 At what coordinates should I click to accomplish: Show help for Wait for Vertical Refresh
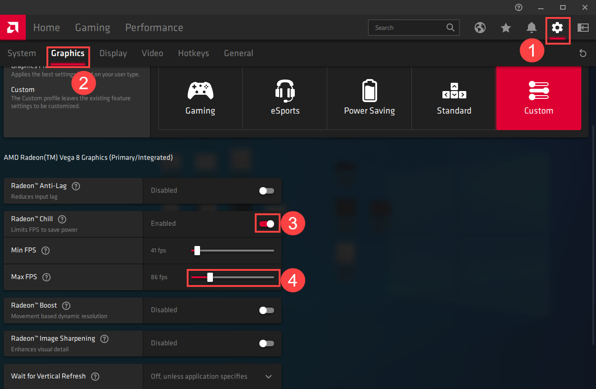[95, 377]
